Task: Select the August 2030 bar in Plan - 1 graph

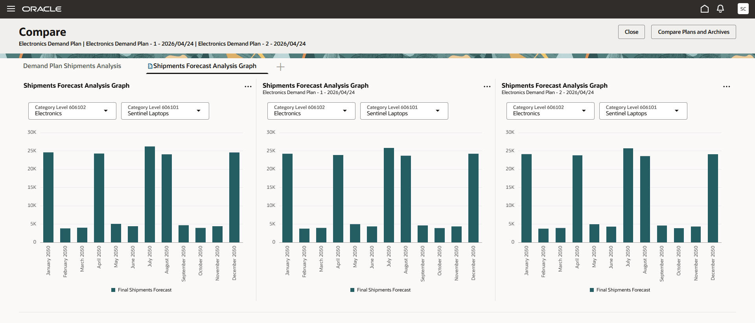Action: point(406,199)
